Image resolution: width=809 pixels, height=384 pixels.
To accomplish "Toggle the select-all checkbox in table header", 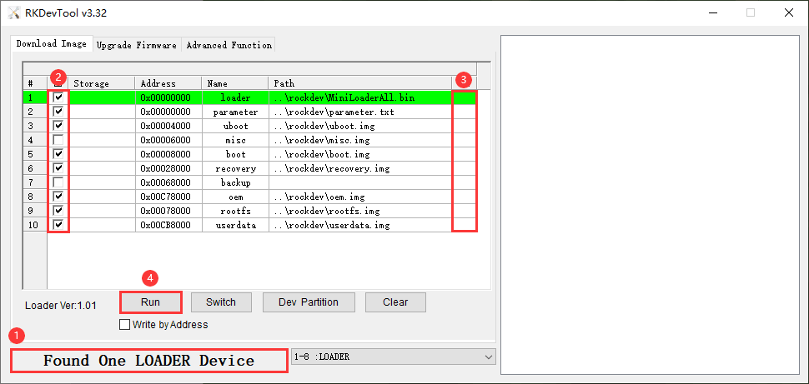I will click(x=58, y=83).
